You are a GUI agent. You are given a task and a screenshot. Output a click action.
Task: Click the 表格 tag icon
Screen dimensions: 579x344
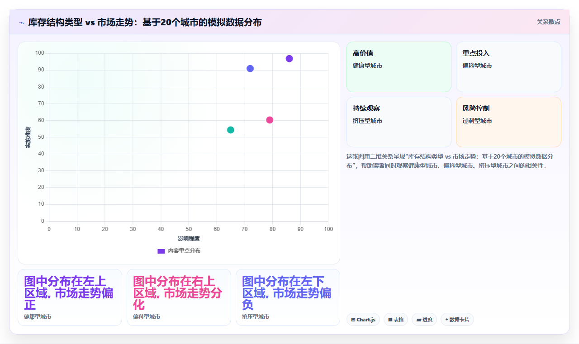(x=390, y=320)
